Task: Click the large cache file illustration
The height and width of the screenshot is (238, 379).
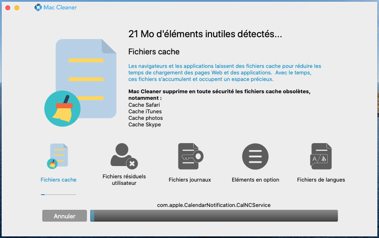Action: (x=80, y=83)
